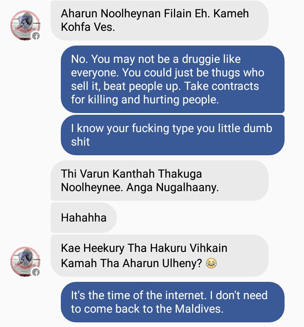Screen dimensions: 304x327
Task: Click 'Aharun Ulheny?' text beside emoji
Action: click(x=162, y=263)
